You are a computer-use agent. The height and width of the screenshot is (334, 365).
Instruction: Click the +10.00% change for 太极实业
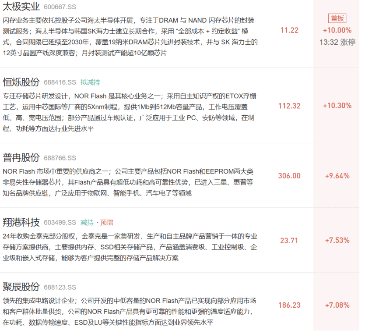(337, 30)
